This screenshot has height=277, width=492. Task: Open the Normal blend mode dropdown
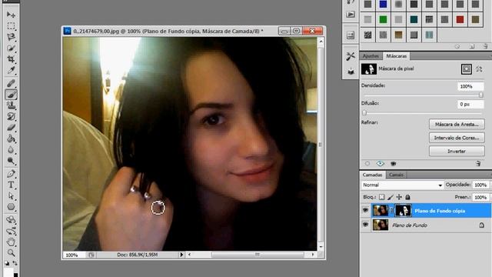coord(402,185)
